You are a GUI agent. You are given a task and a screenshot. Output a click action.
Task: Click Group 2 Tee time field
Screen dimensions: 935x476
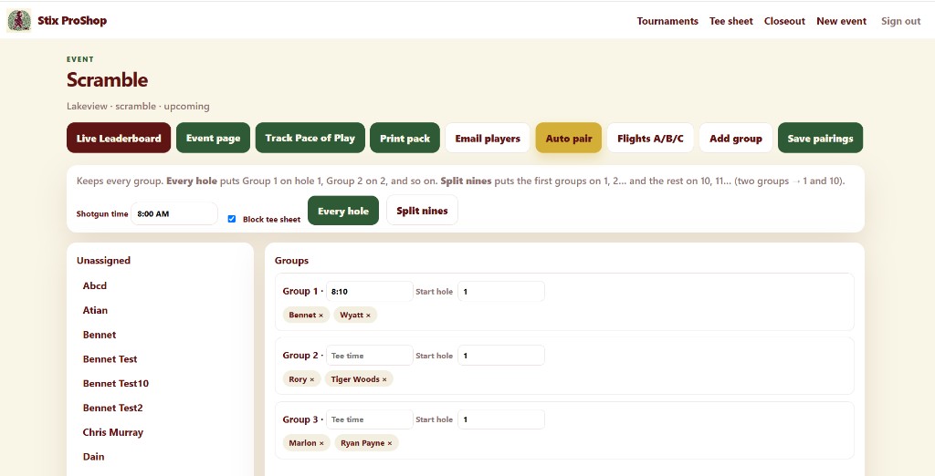pyautogui.click(x=370, y=356)
